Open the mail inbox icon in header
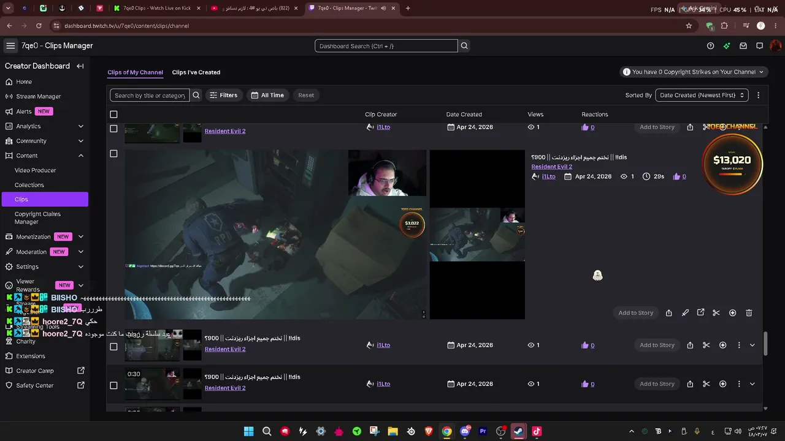 pos(743,46)
